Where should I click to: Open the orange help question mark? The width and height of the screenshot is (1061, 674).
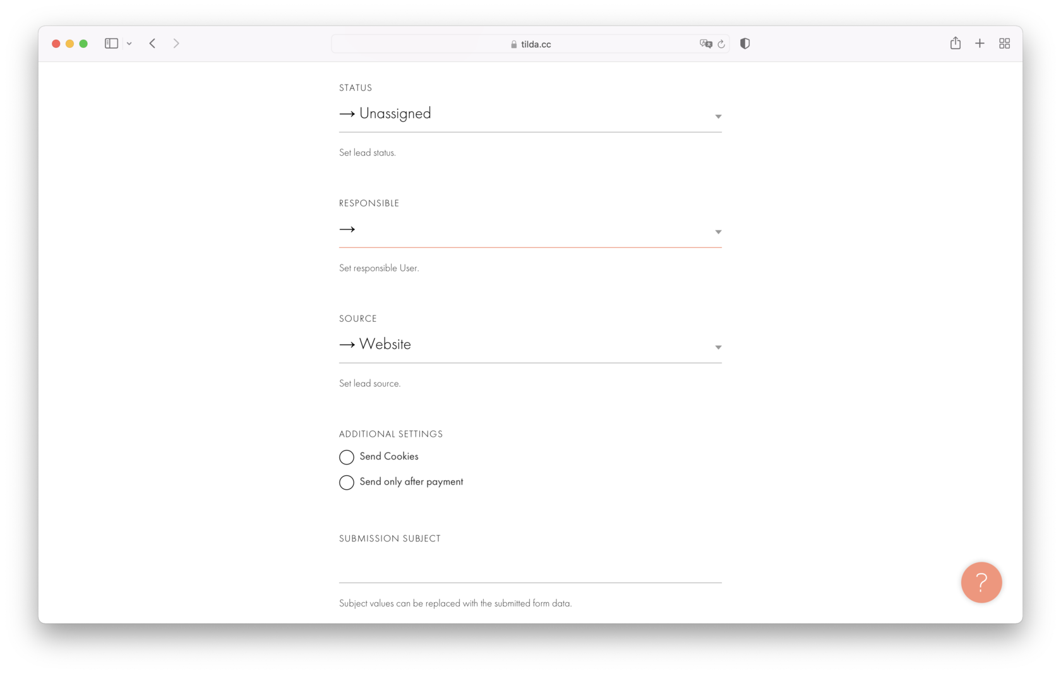pyautogui.click(x=981, y=582)
